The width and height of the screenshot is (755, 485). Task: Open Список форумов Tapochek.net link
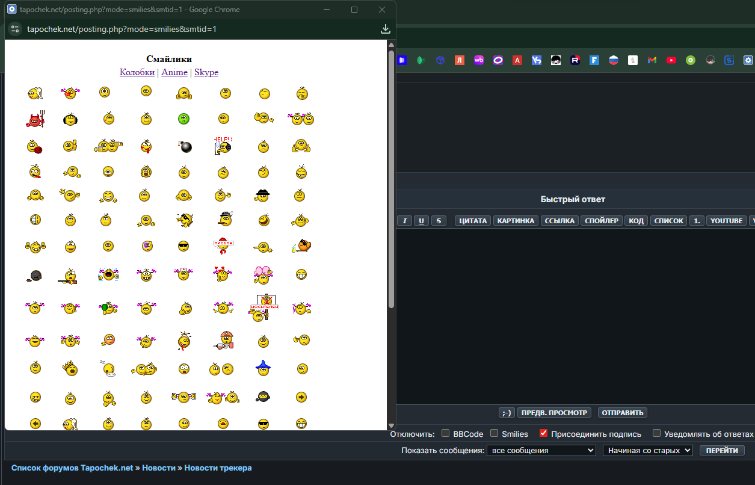pyautogui.click(x=72, y=468)
